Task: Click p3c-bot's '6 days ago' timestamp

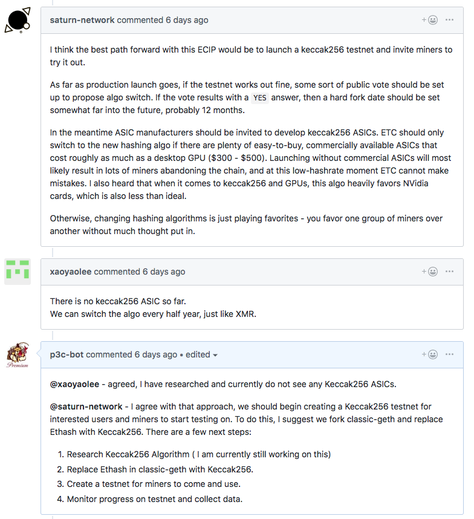Action: (x=156, y=355)
